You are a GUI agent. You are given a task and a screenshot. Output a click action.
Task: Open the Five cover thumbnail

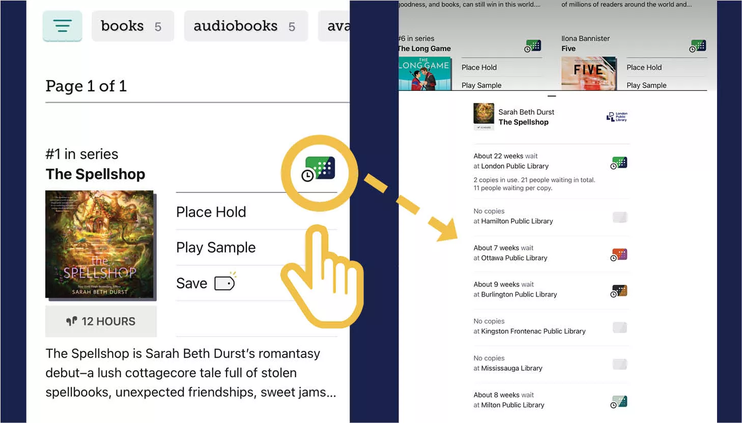coord(589,74)
